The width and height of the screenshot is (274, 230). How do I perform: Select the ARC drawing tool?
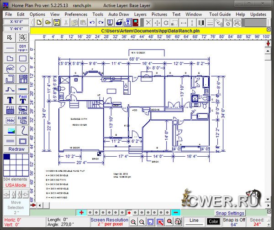tap(10, 69)
